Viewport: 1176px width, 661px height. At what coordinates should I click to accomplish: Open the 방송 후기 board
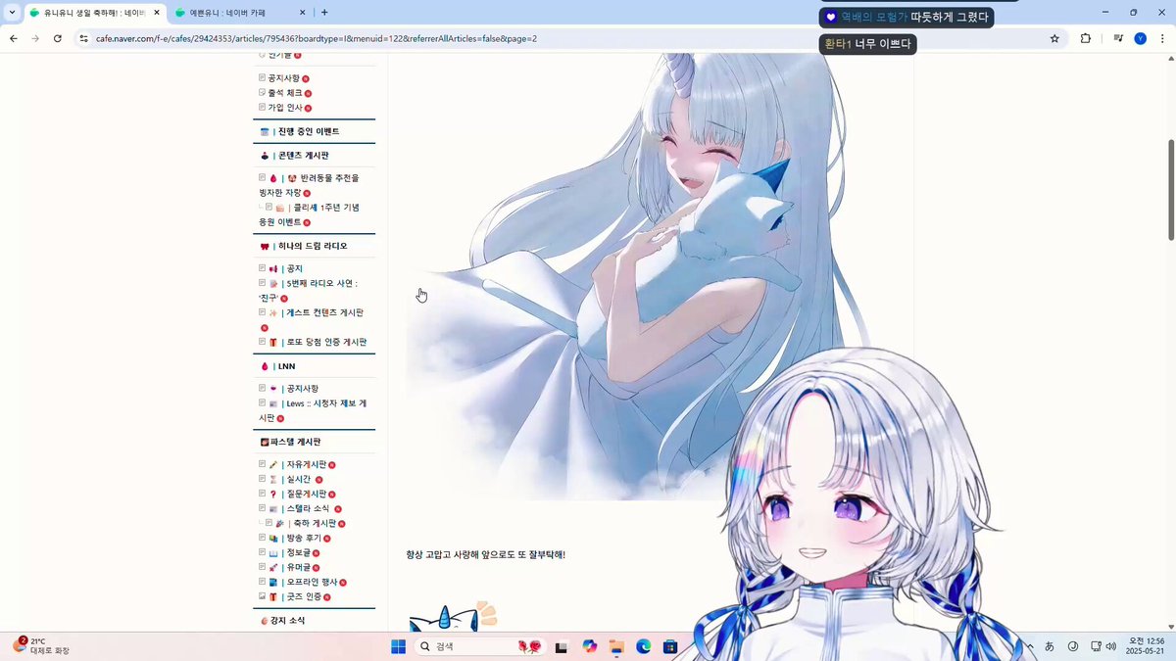303,538
